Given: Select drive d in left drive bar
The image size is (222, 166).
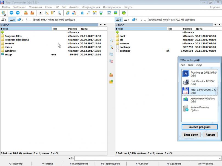Looking at the screenshot, I should point(4,19).
